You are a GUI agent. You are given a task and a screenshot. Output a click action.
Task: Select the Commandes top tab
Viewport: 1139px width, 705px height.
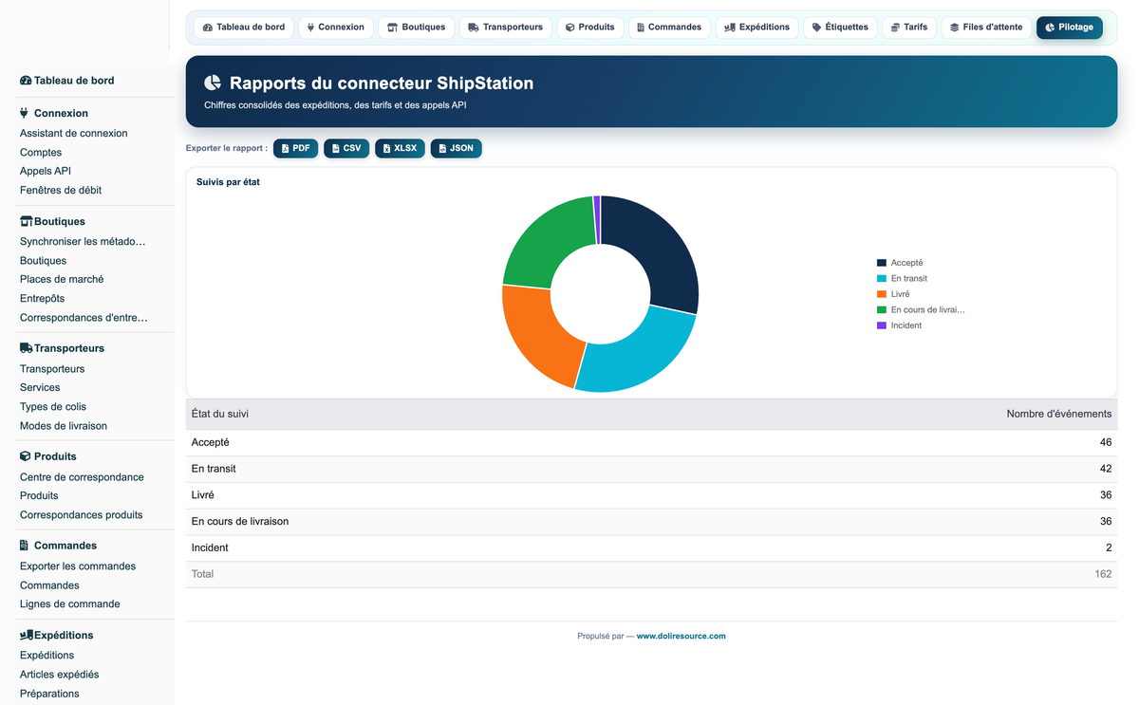coord(669,28)
